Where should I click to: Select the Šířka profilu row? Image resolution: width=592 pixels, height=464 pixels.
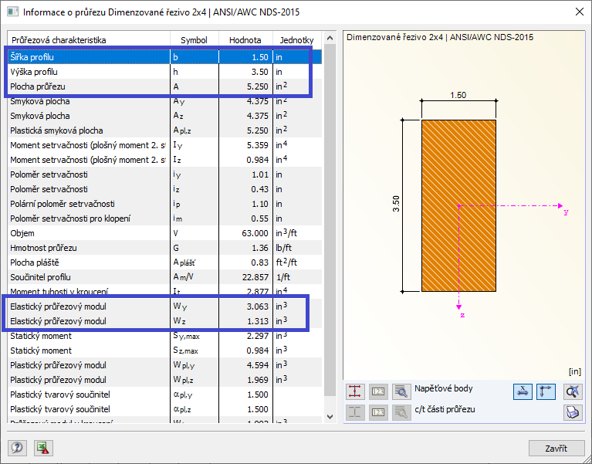click(x=164, y=57)
